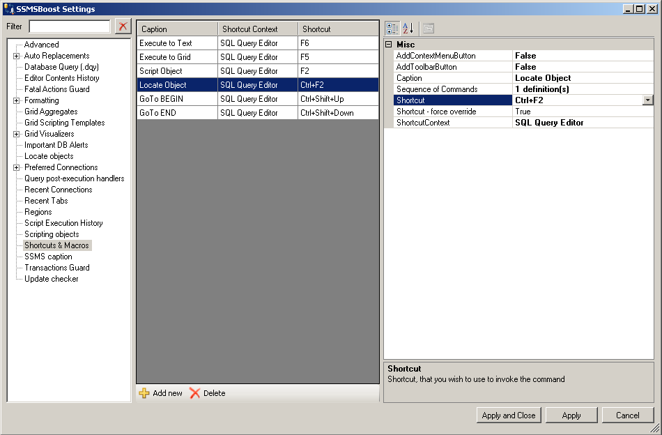Expand the Auto Replacements node
Image resolution: width=662 pixels, height=435 pixels.
click(16, 56)
